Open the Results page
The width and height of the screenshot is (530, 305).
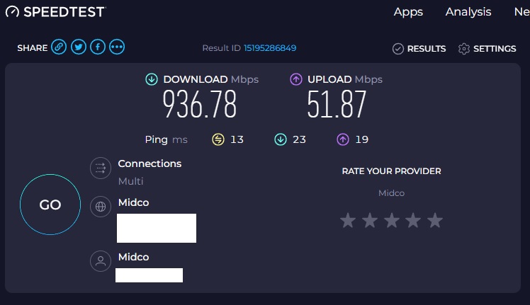pyautogui.click(x=419, y=49)
